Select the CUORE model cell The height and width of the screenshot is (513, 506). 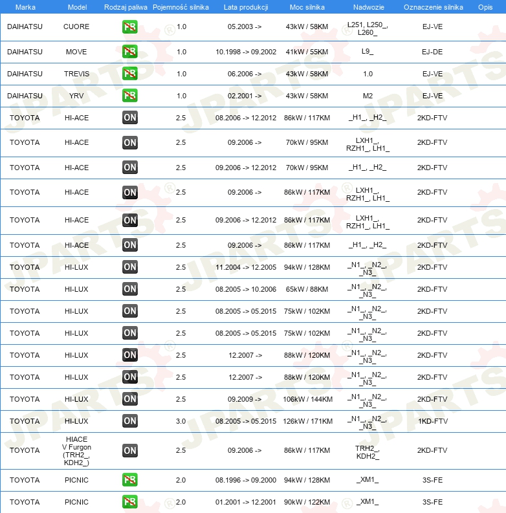[x=76, y=27]
